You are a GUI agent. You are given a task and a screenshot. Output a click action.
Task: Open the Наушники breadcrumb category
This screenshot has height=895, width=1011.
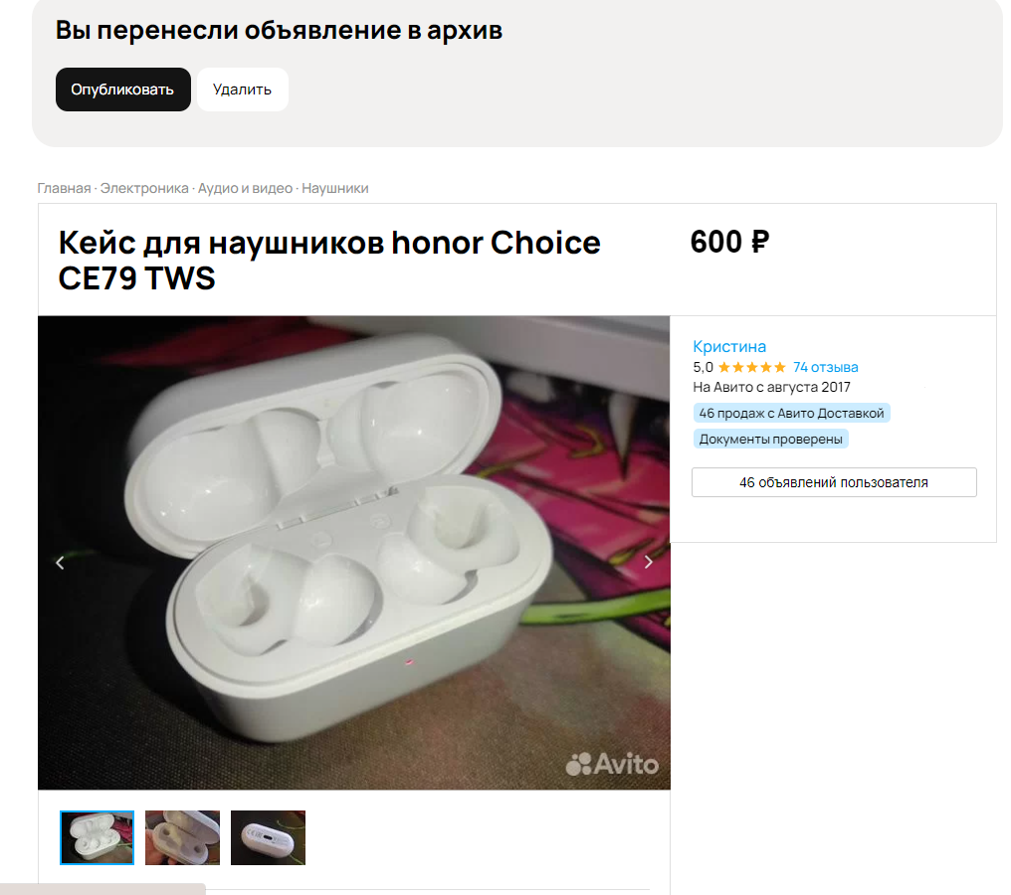[335, 188]
